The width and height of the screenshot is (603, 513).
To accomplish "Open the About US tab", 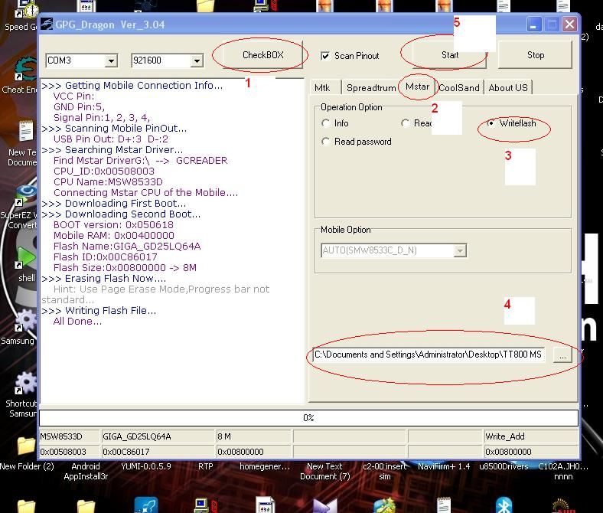I will point(508,88).
